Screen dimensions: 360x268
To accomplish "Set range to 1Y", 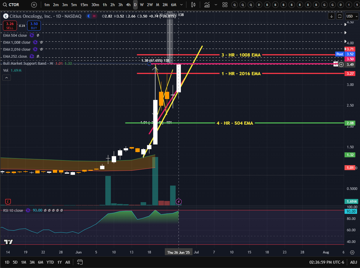I will pos(59,262).
